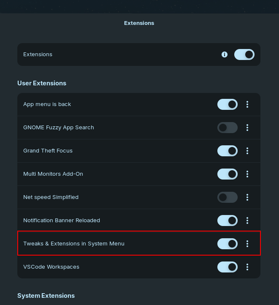Open options for Tweaks & Extensions in System Menu
279x305 pixels.
pyautogui.click(x=247, y=244)
